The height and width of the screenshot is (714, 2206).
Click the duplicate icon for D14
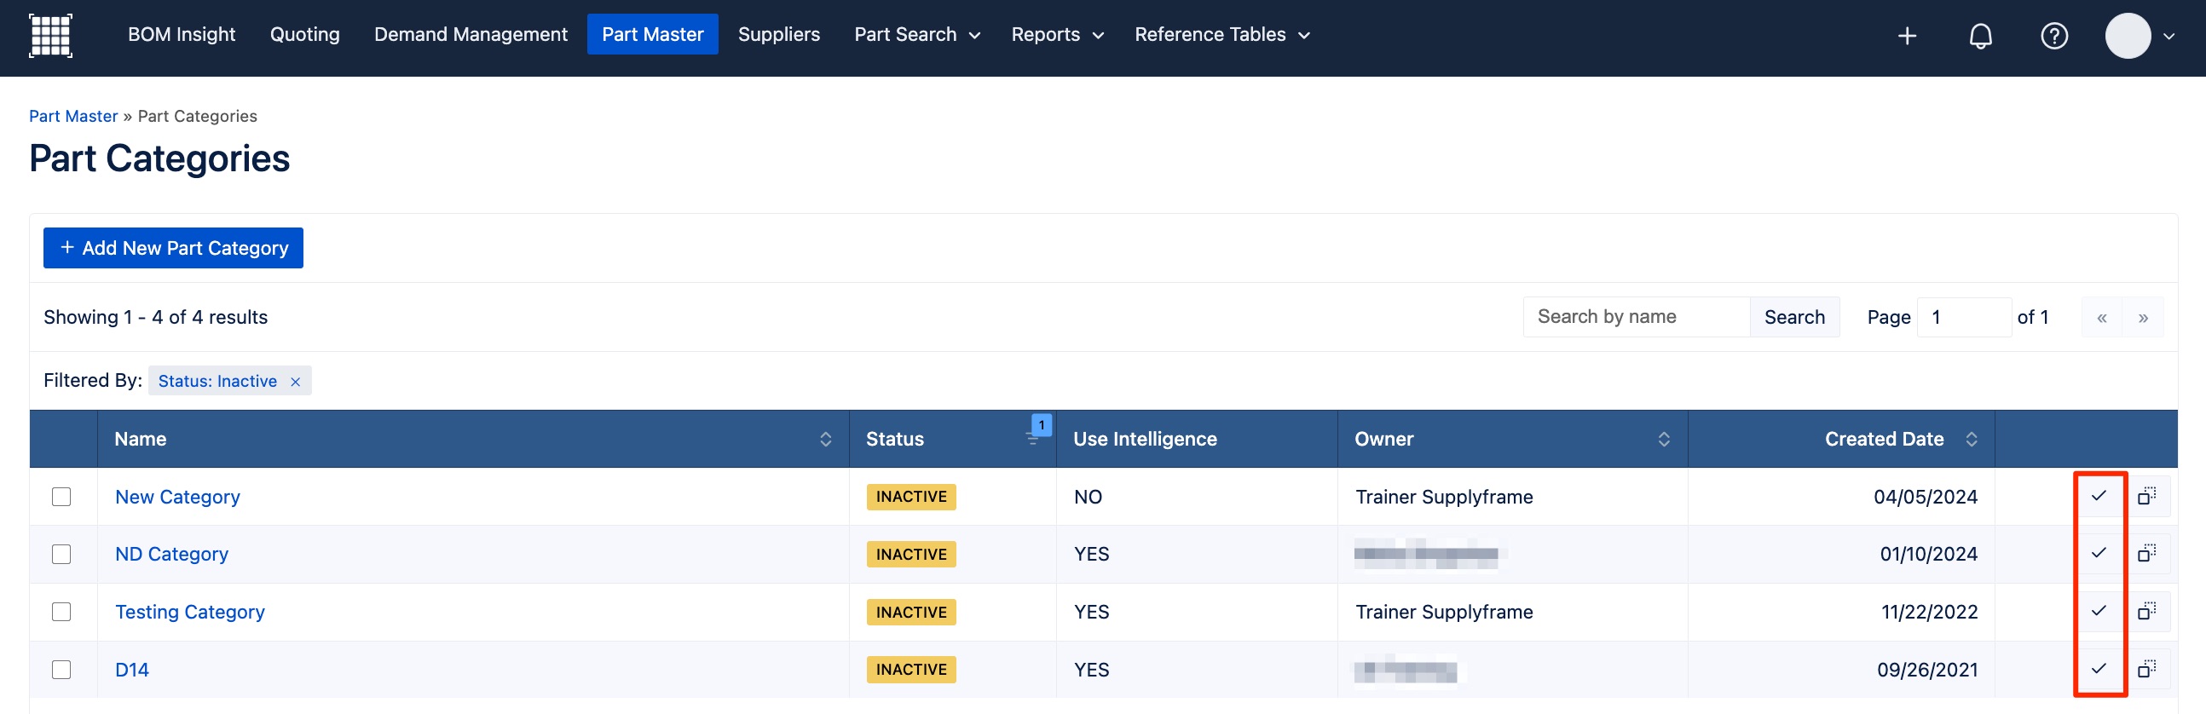click(x=2147, y=669)
